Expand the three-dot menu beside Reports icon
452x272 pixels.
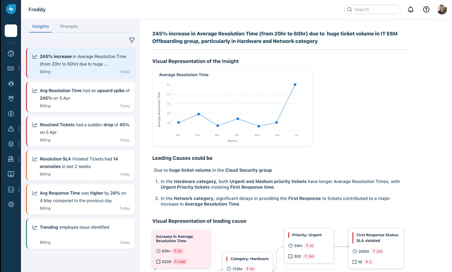[19, 189]
